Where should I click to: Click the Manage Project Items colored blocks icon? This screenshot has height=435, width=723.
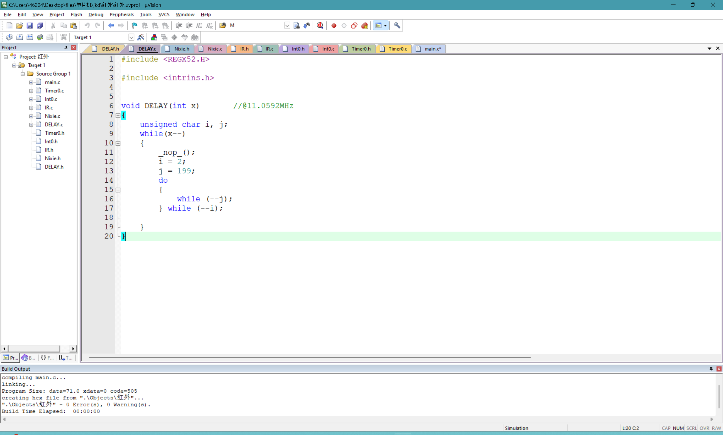coord(154,37)
